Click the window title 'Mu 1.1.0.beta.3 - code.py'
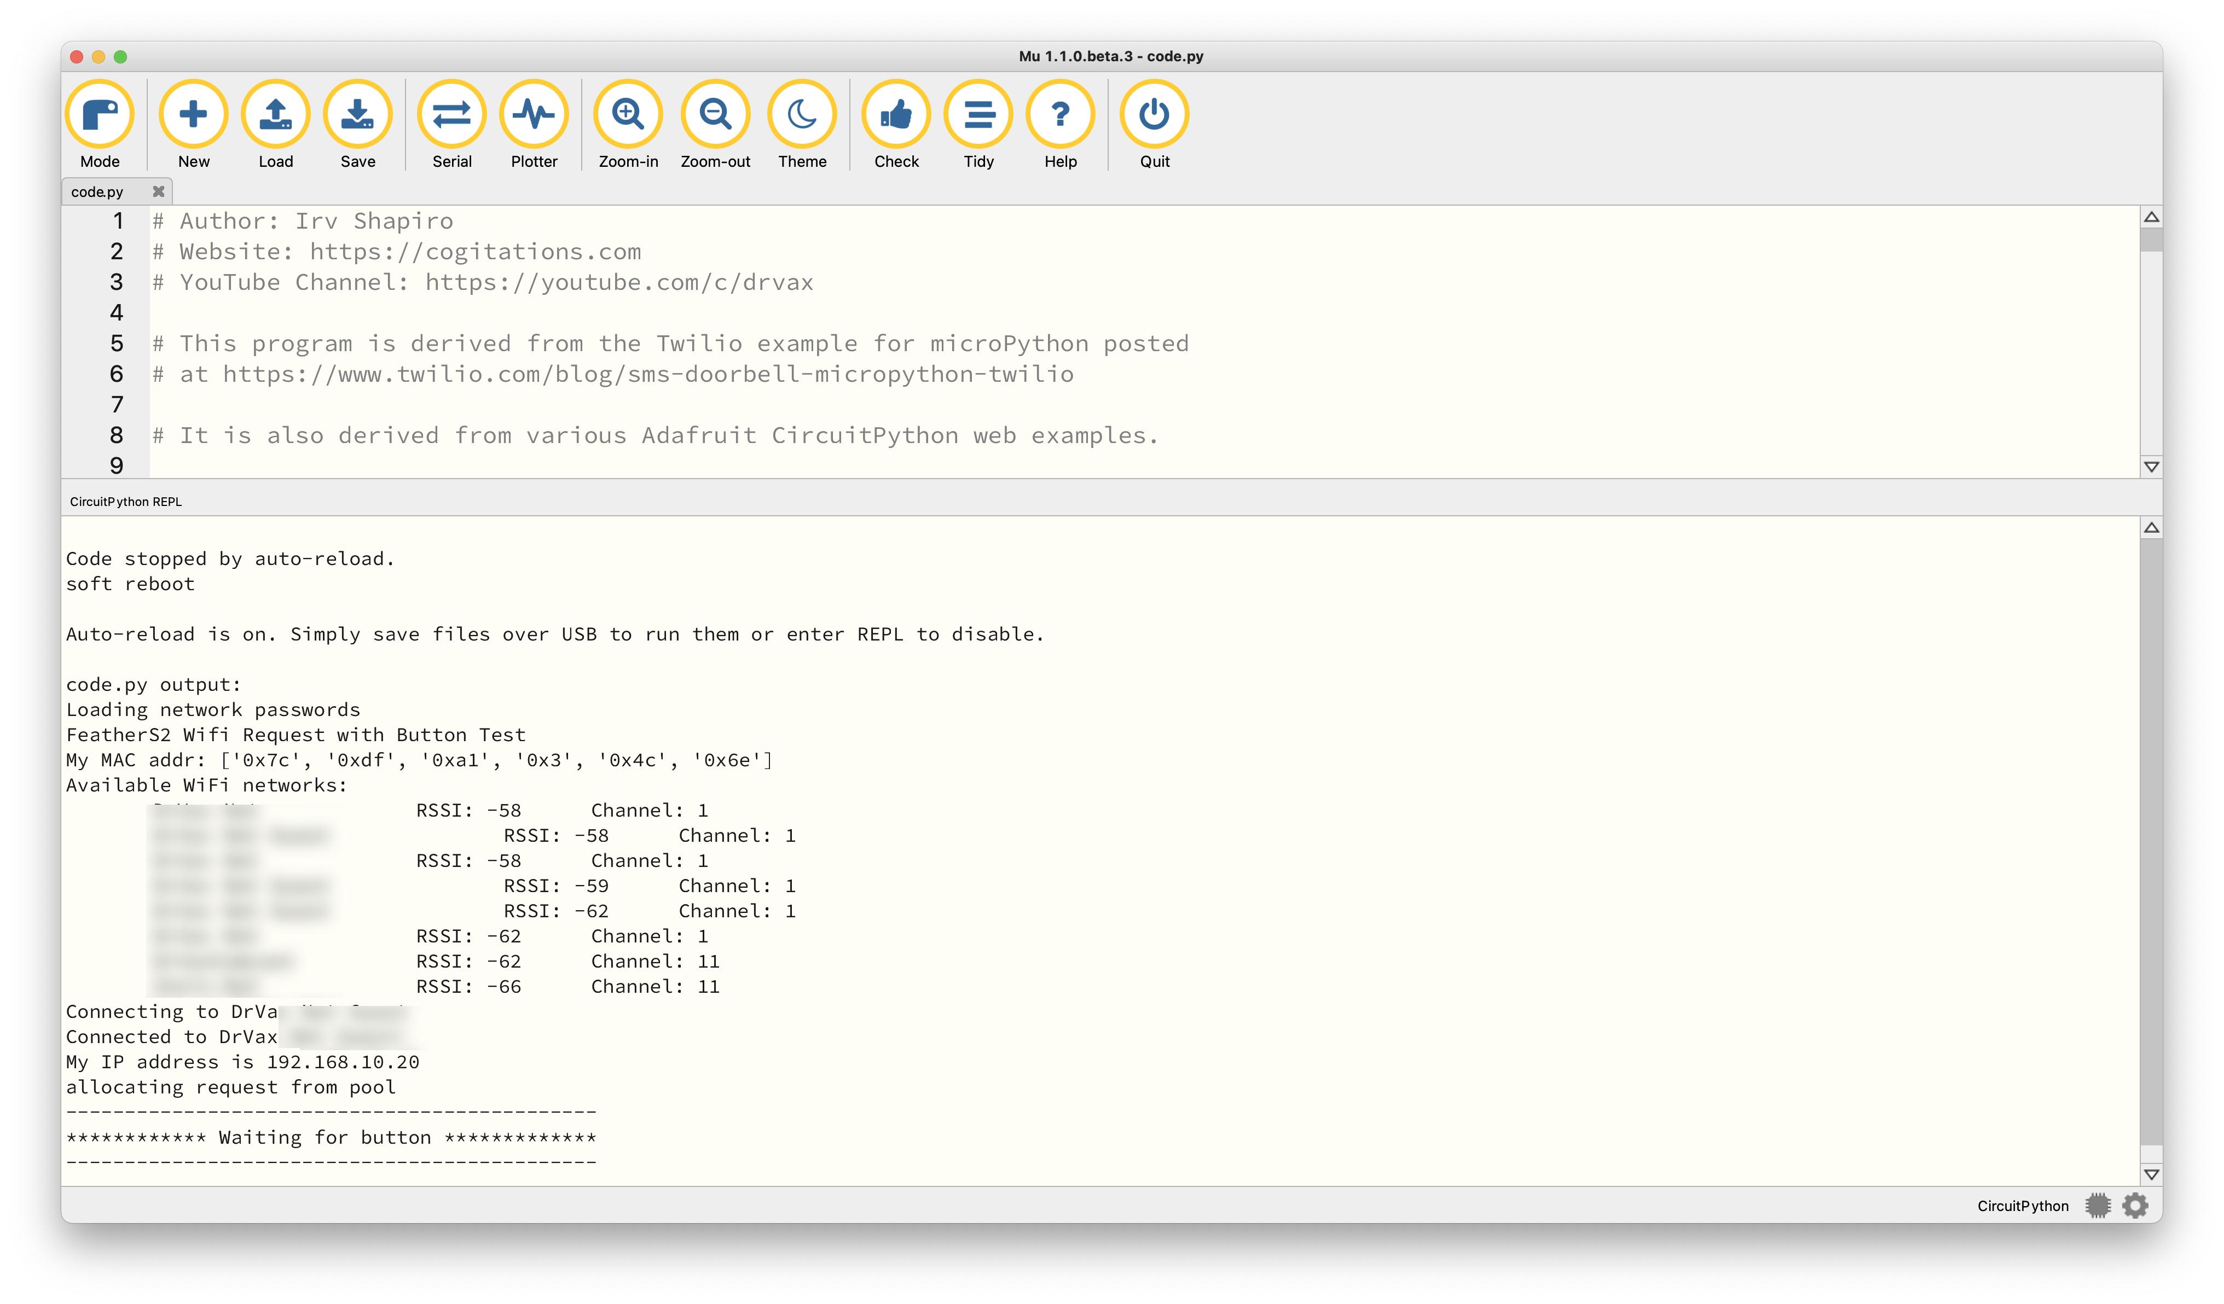 point(1111,56)
